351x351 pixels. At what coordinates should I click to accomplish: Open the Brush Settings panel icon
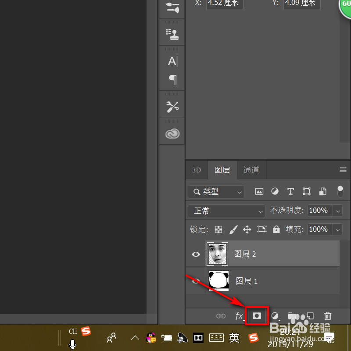tap(172, 7)
